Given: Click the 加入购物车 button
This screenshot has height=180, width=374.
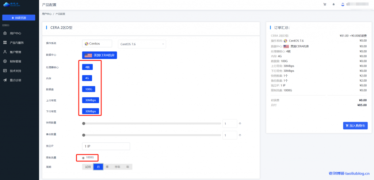Looking at the screenshot, I should click(355, 126).
